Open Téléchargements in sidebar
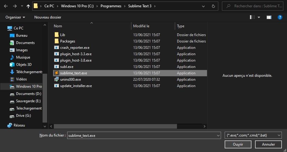287x152 pixels. point(29,72)
